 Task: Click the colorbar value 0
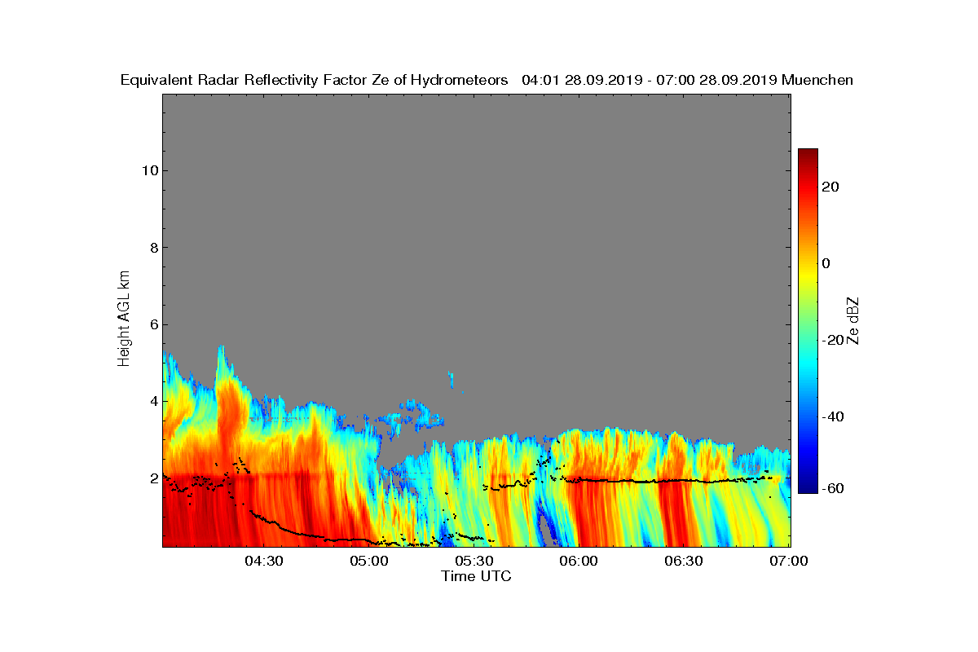[827, 263]
